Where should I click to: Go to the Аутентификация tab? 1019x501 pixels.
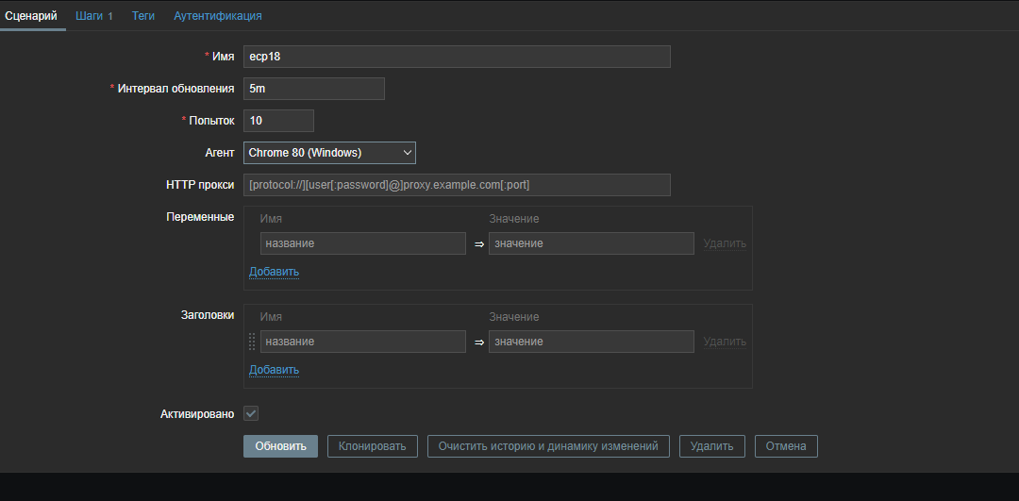[x=218, y=16]
